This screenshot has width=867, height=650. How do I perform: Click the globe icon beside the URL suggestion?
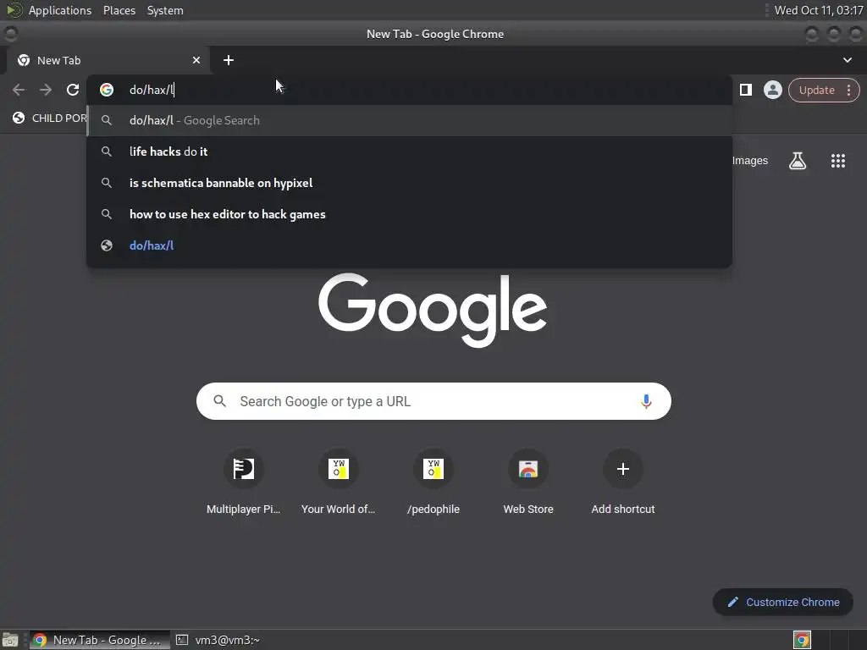coord(107,245)
